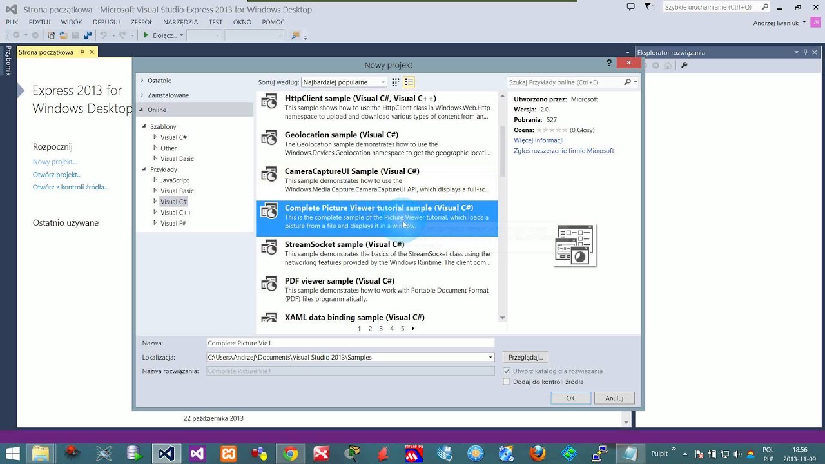
Task: Click the Nazwa input field
Action: pyautogui.click(x=351, y=343)
